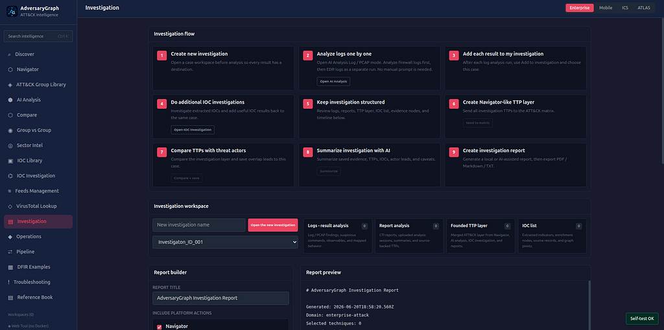This screenshot has height=330, width=664.
Task: Open DFIR Examples sidebar icon
Action: click(x=10, y=267)
